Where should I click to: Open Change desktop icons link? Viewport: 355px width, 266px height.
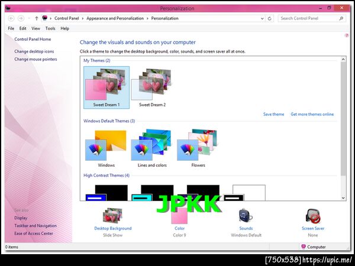(x=34, y=51)
